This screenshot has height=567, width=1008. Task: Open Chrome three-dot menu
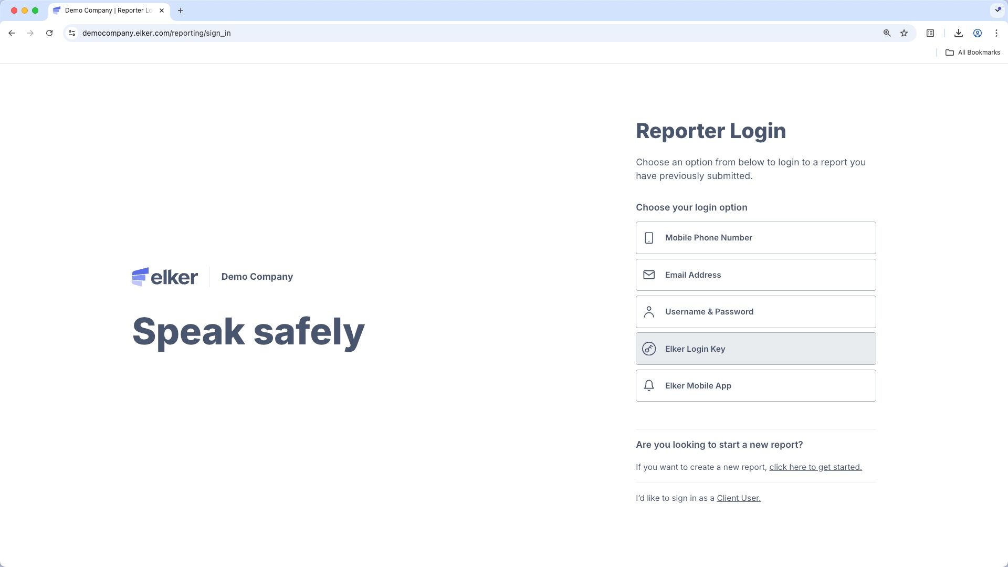pos(996,33)
